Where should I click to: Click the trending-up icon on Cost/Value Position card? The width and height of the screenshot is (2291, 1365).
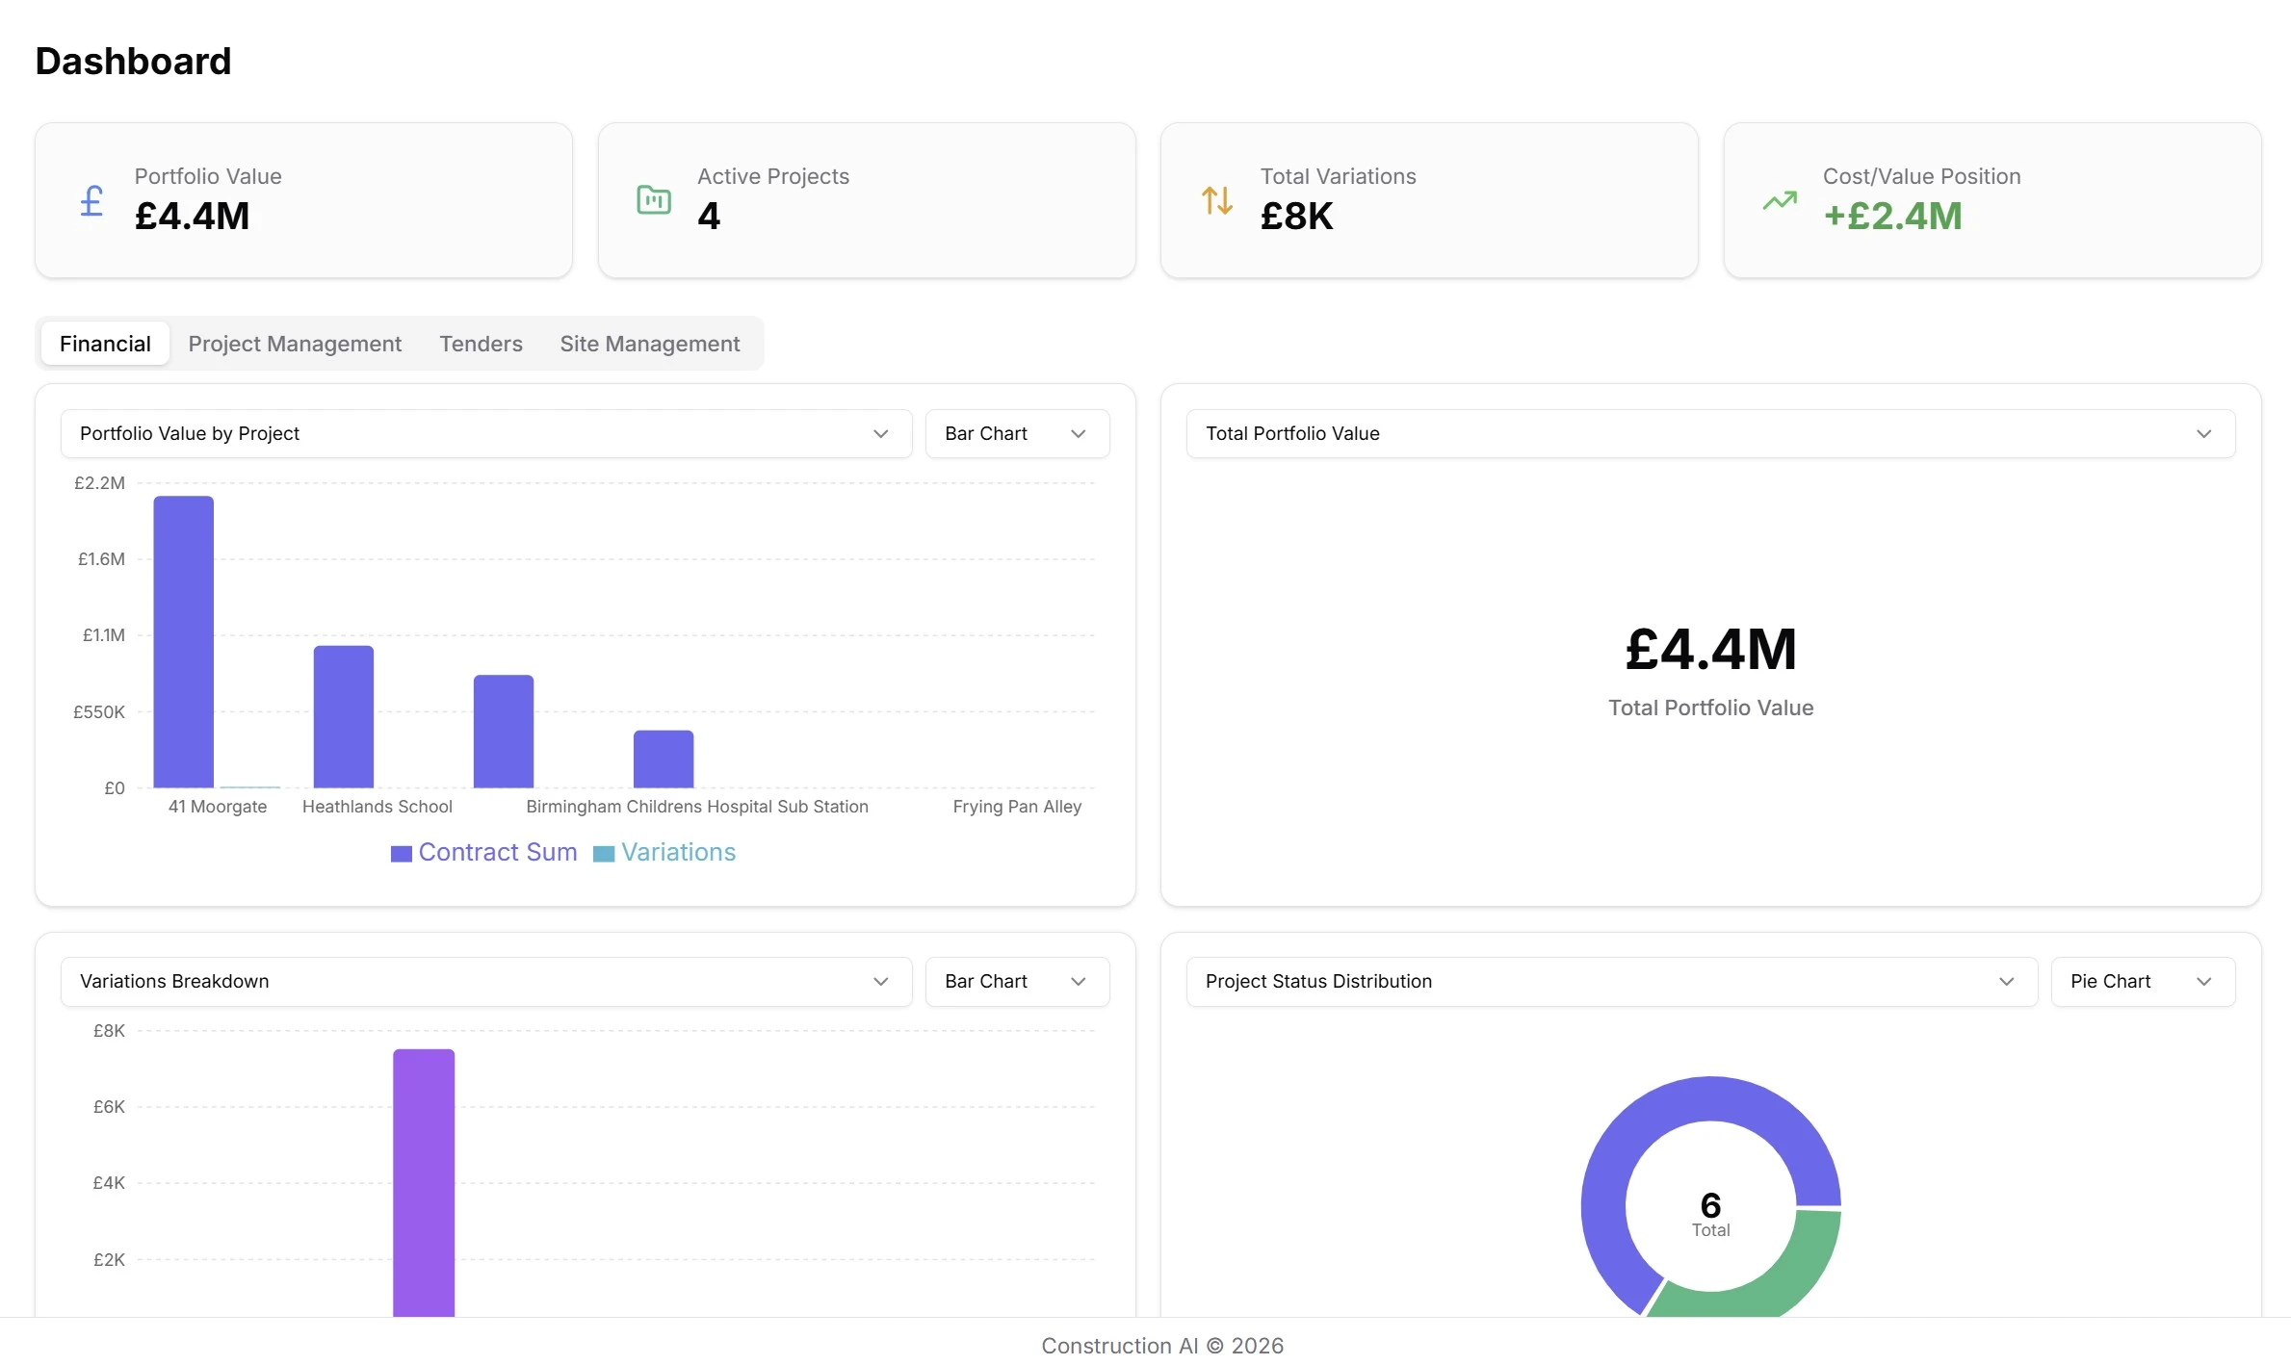1781,200
